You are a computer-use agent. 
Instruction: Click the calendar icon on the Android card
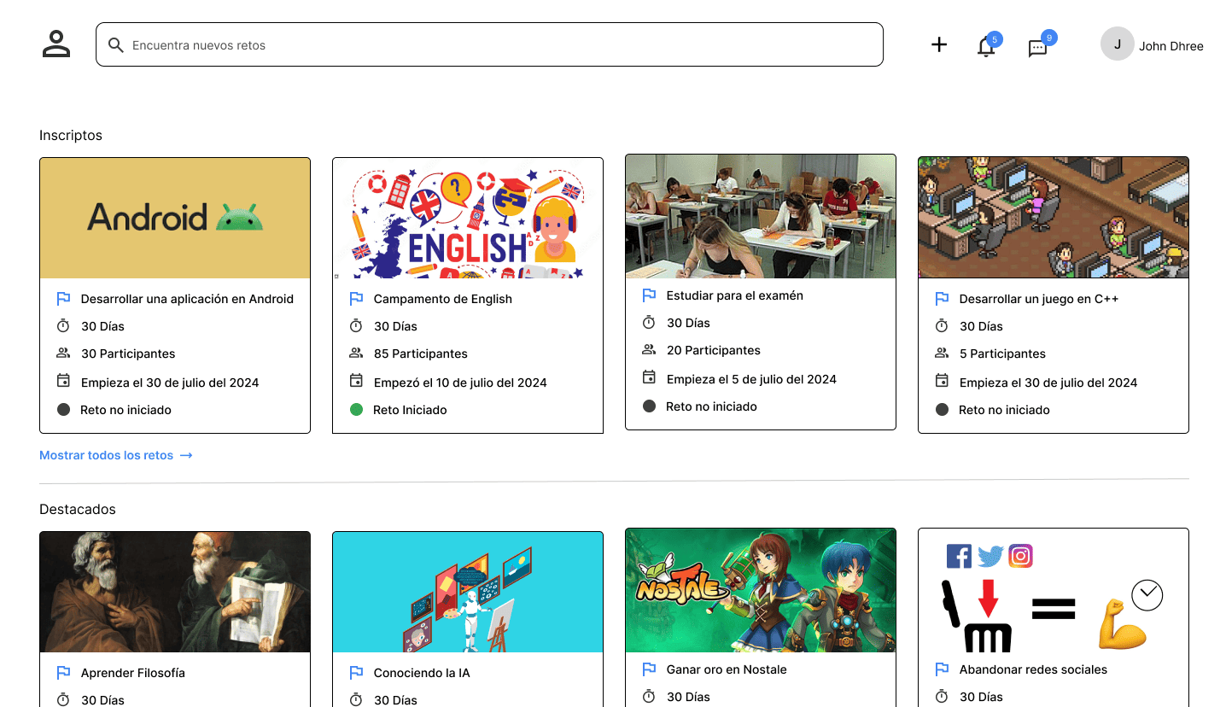[x=63, y=381]
